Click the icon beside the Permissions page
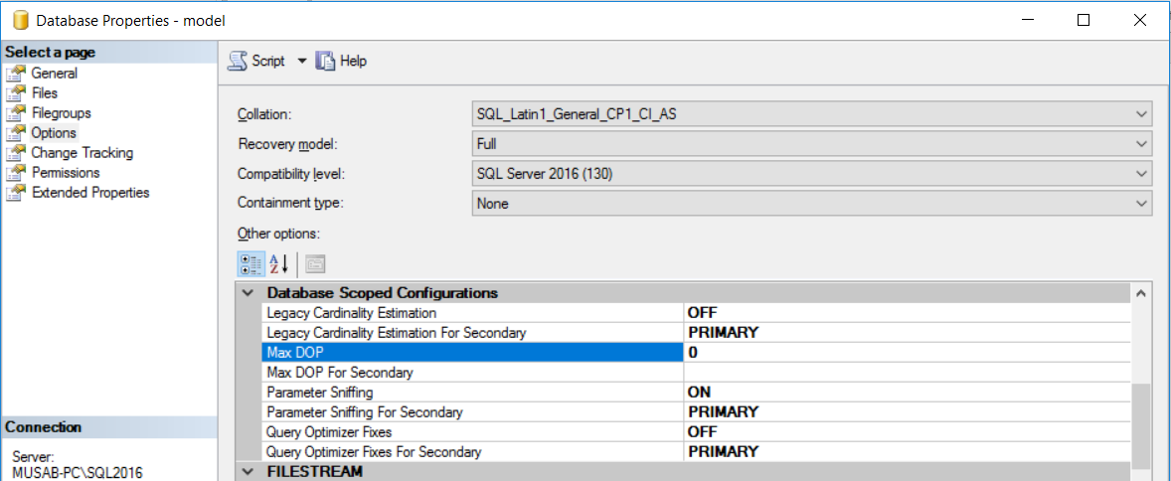Image resolution: width=1171 pixels, height=481 pixels. pyautogui.click(x=16, y=173)
